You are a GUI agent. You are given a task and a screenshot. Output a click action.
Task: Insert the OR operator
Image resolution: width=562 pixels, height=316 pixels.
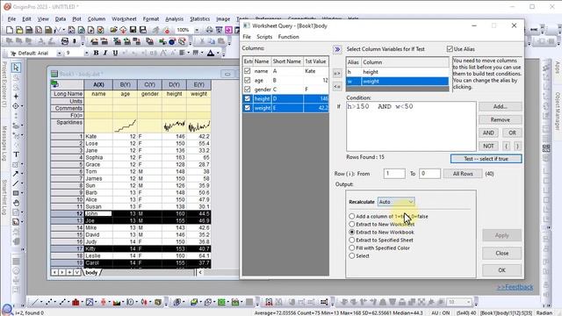pos(512,133)
